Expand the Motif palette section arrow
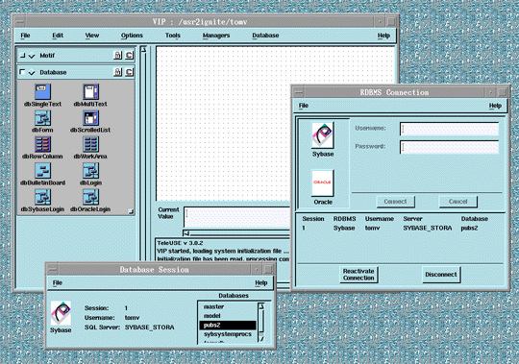The width and height of the screenshot is (519, 364). (x=32, y=56)
